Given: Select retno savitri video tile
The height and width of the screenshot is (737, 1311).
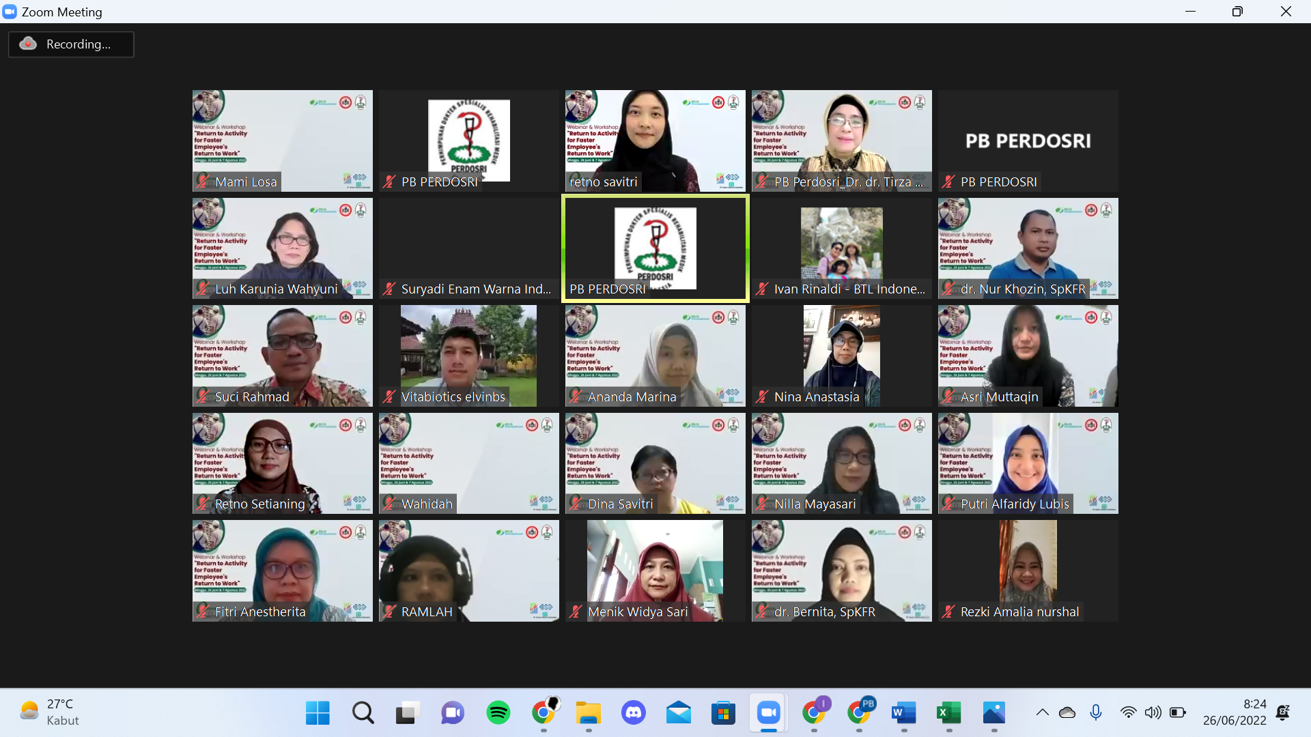Looking at the screenshot, I should point(655,141).
